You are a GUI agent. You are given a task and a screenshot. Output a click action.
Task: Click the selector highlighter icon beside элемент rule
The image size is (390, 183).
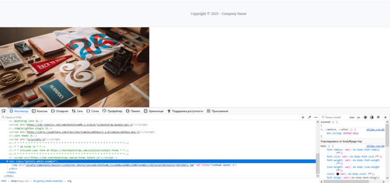click(333, 122)
